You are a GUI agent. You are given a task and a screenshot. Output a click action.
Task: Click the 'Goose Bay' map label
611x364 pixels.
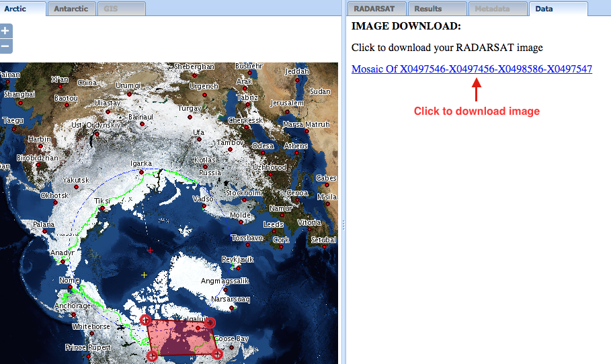[x=231, y=338]
